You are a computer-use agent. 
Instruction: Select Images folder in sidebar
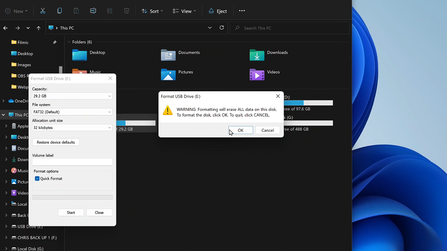click(x=24, y=65)
